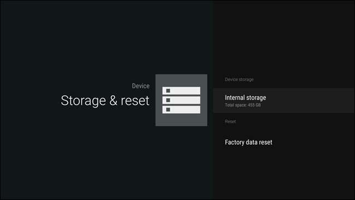355x200 pixels.
Task: Click the storage drives icon tile
Action: click(x=181, y=100)
